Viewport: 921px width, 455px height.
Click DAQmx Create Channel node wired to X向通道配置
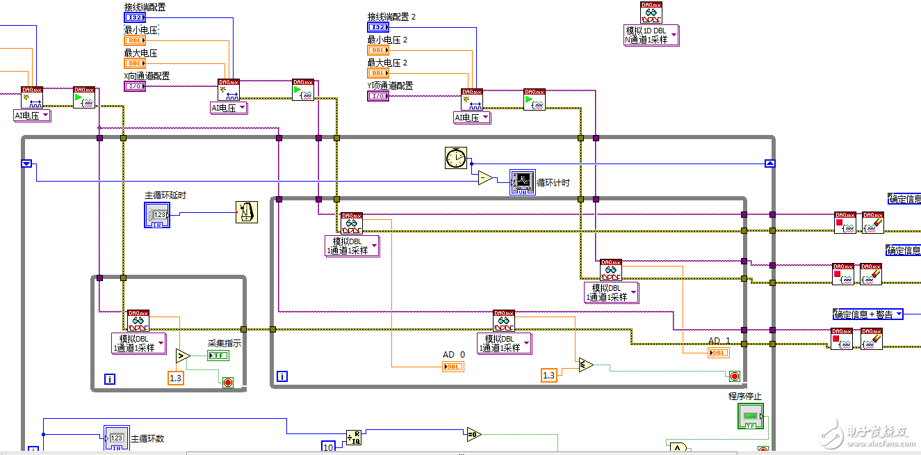pyautogui.click(x=229, y=90)
